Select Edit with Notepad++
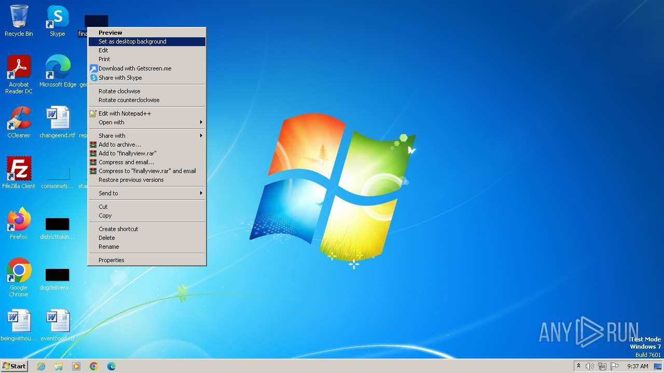The height and width of the screenshot is (373, 664). 147,113
